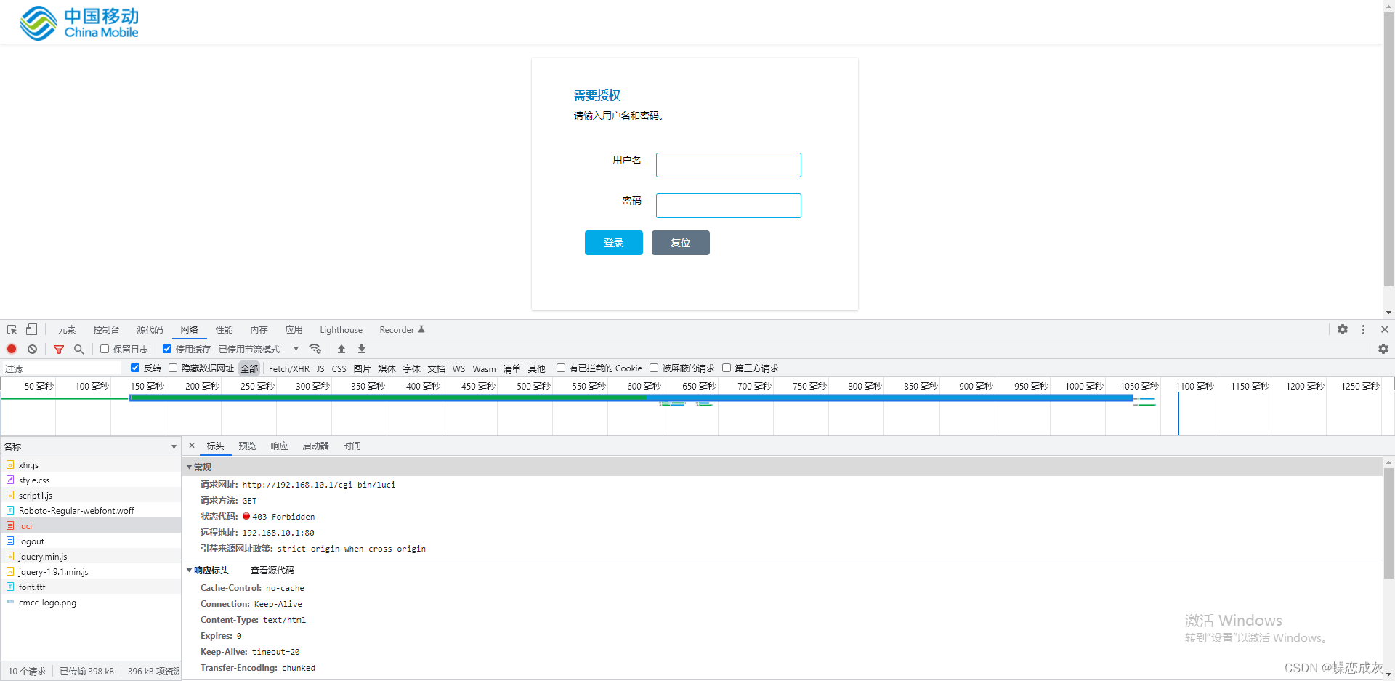The height and width of the screenshot is (681, 1395).
Task: Select jquery.min.js request row
Action: point(91,556)
